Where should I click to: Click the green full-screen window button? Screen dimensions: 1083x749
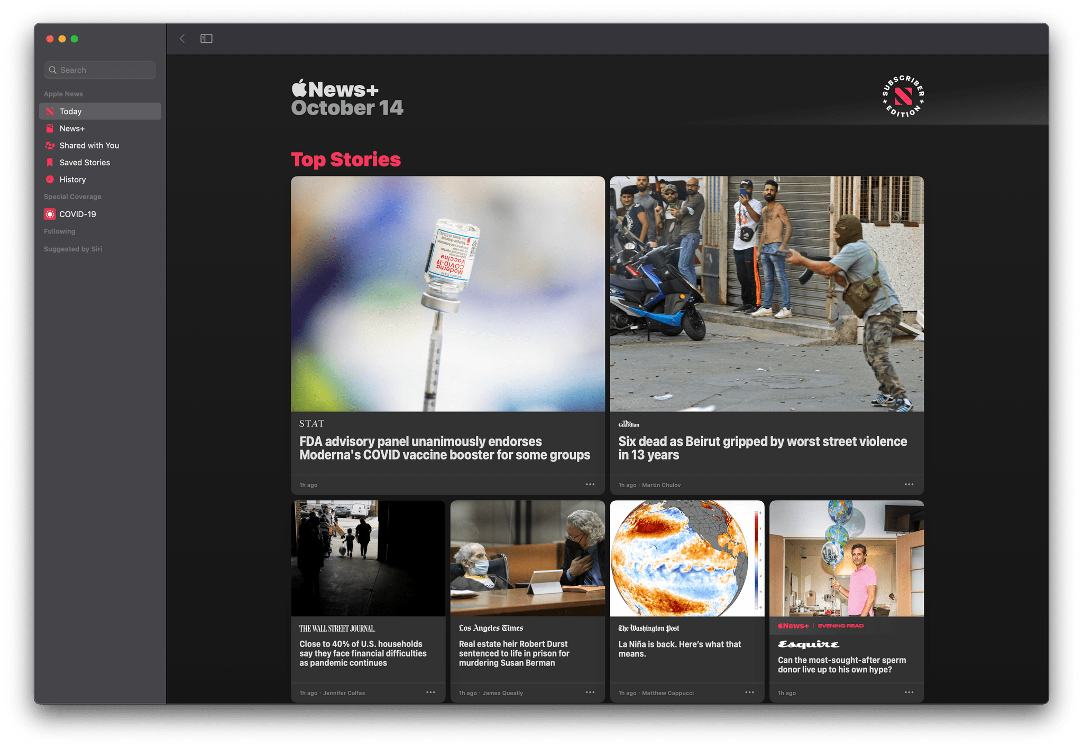[x=75, y=39]
